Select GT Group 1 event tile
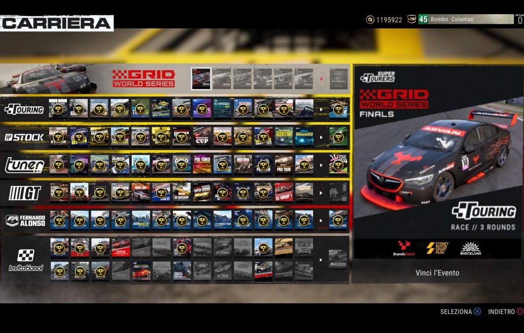This screenshot has height=333, width=524. point(284,193)
